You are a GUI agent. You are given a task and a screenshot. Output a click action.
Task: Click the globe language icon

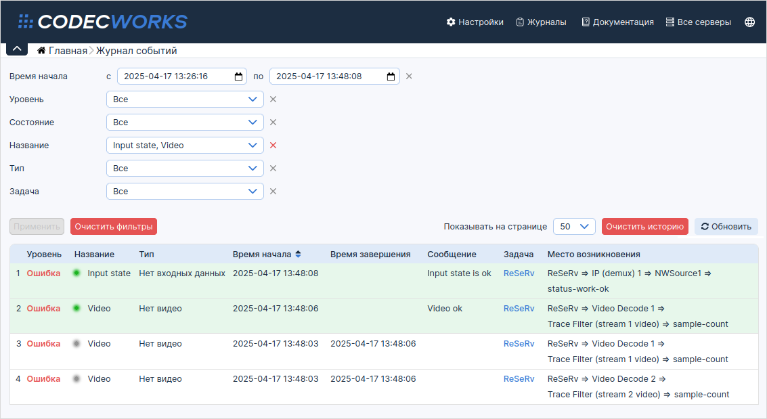click(x=749, y=22)
